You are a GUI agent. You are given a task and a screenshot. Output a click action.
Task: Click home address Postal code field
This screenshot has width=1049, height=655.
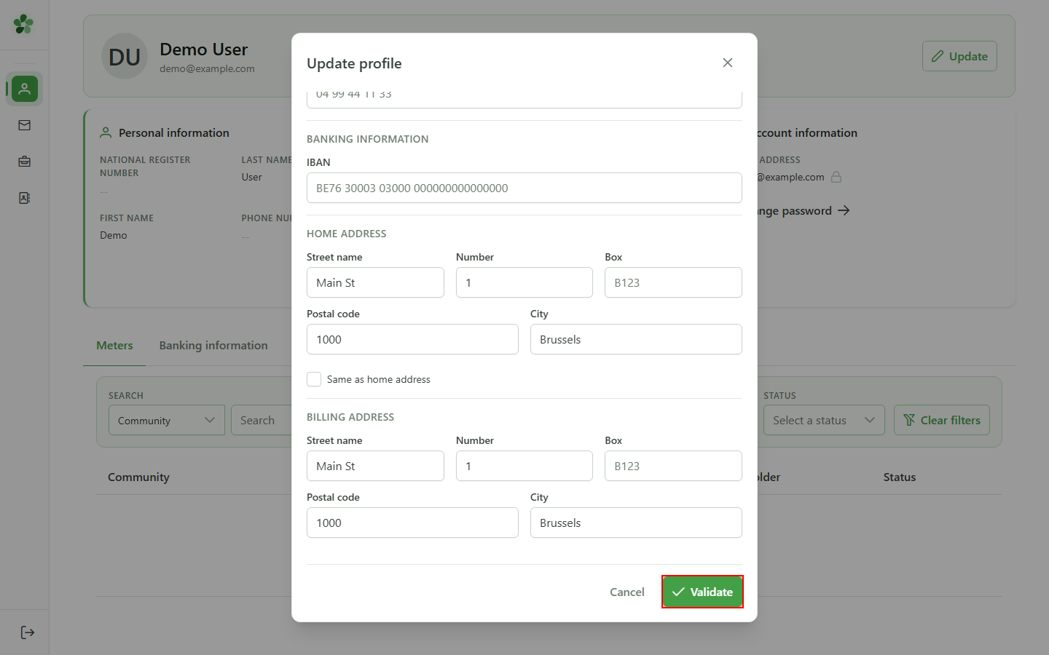[412, 339]
